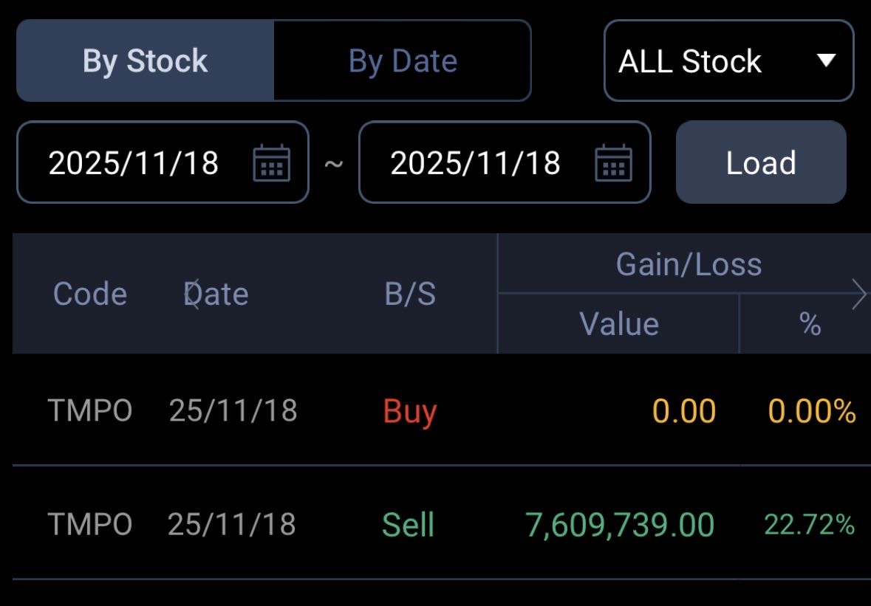The image size is (871, 606).
Task: Open the start date calendar icon
Action: tap(271, 162)
